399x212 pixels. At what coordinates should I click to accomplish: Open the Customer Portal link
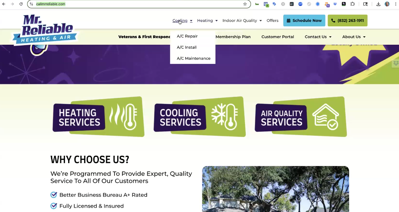(277, 37)
